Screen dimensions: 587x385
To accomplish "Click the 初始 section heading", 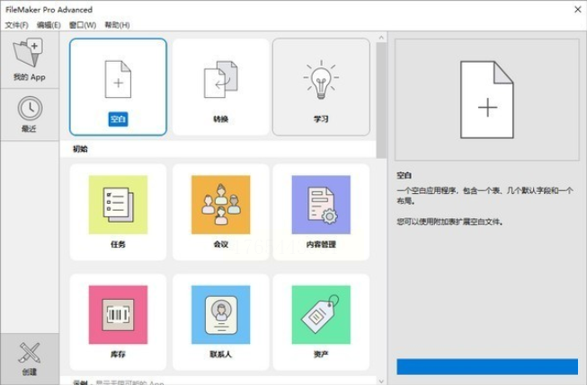I will [x=80, y=149].
